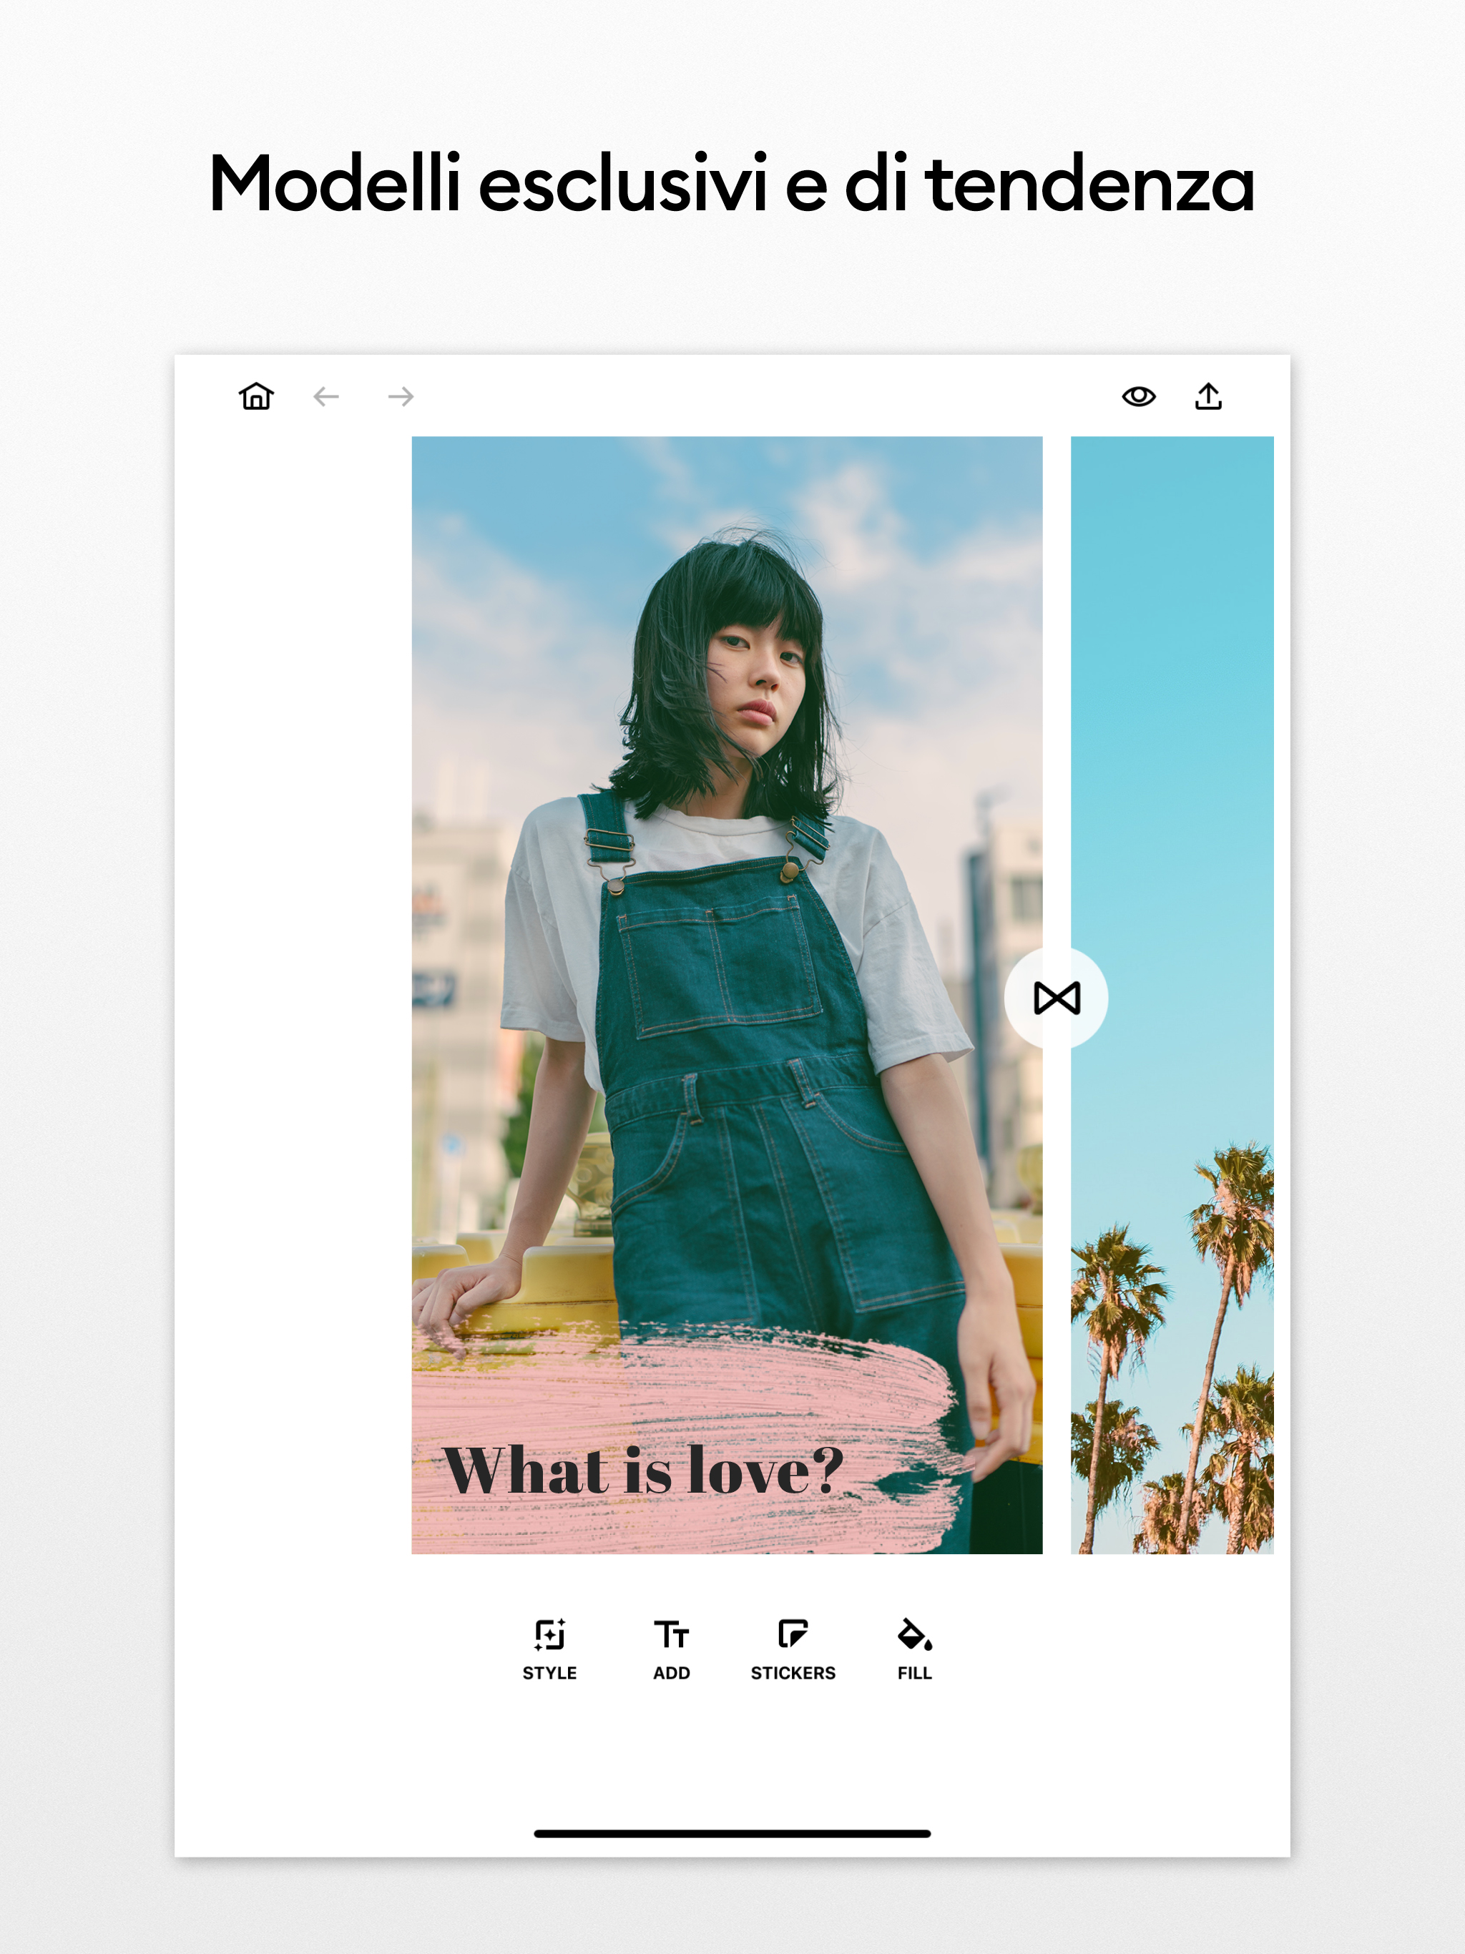Click the "Modelli esclusivi e di tendenza" heading
1465x1954 pixels.
pyautogui.click(x=732, y=184)
